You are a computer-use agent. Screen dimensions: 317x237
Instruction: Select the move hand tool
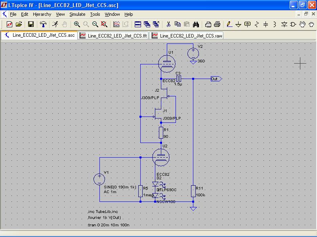pos(302,24)
